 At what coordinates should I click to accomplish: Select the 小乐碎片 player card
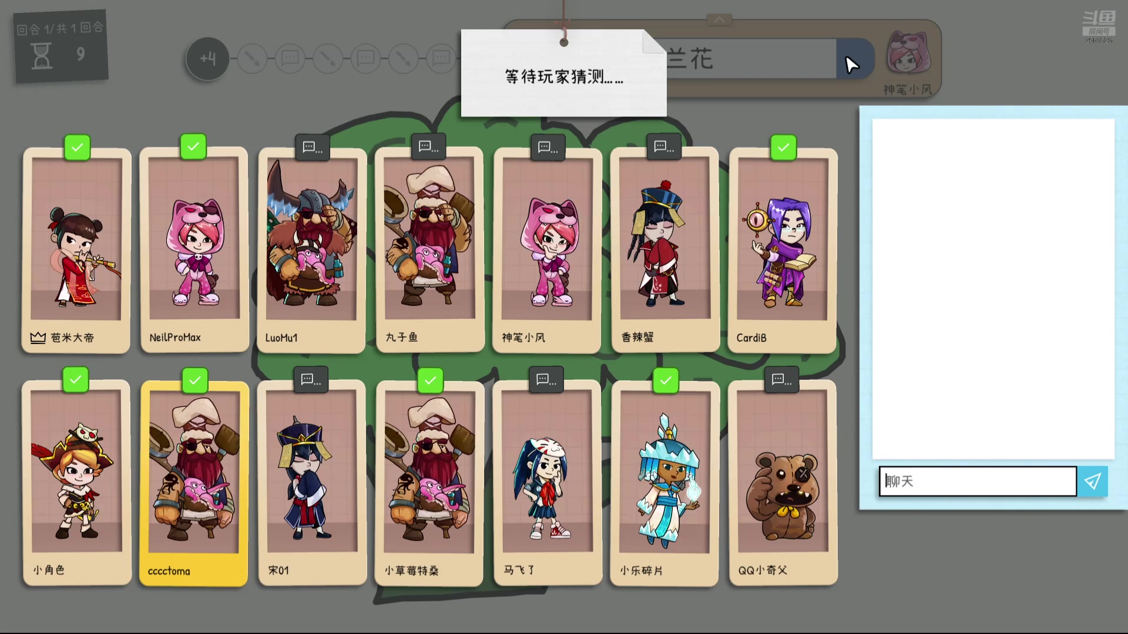pos(665,483)
